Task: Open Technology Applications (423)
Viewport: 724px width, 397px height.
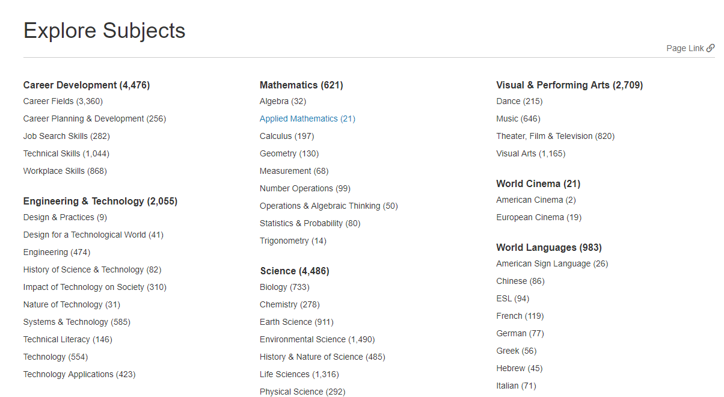Action: coord(79,374)
